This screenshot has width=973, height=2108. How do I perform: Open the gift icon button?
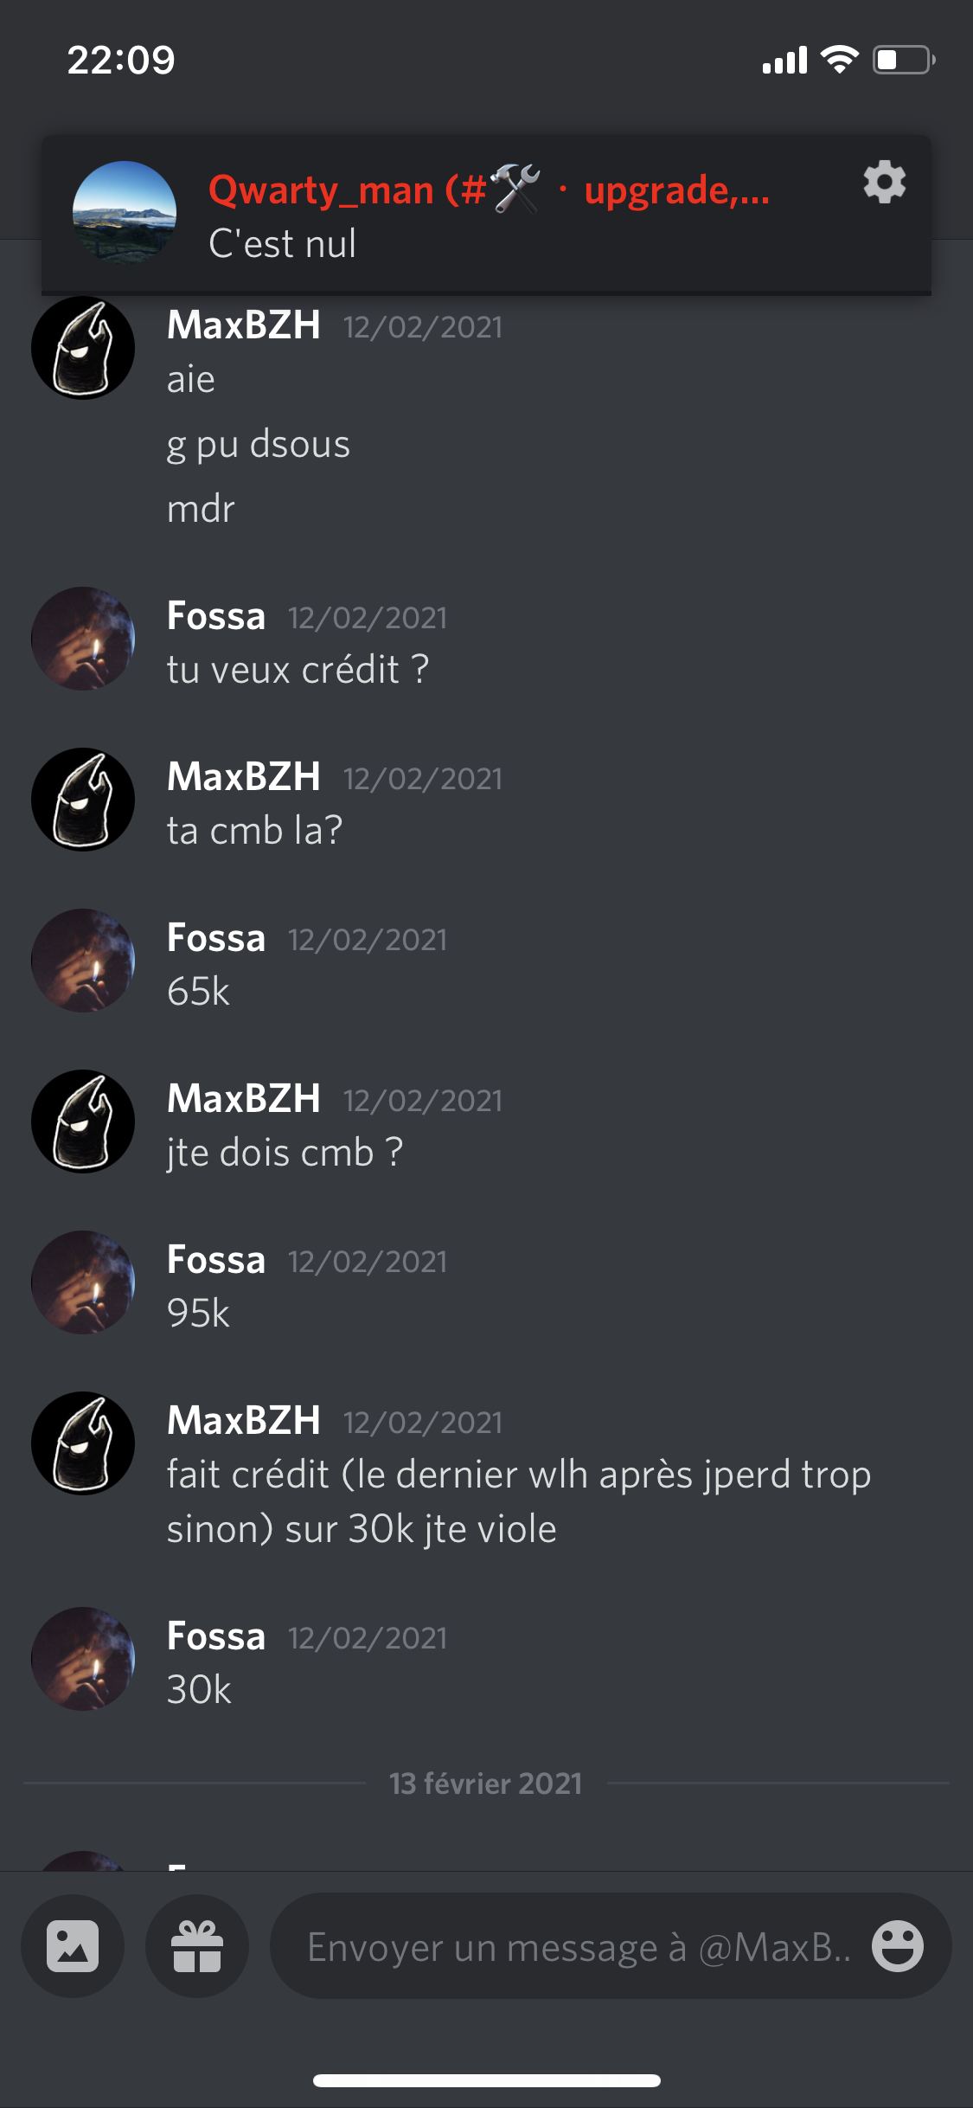click(x=197, y=1946)
